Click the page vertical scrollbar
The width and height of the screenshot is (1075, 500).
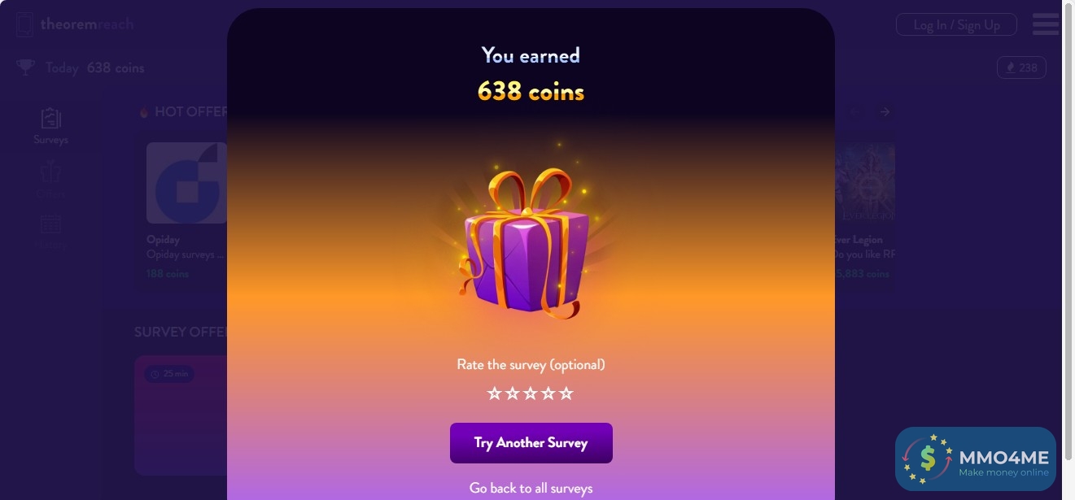click(x=1069, y=250)
